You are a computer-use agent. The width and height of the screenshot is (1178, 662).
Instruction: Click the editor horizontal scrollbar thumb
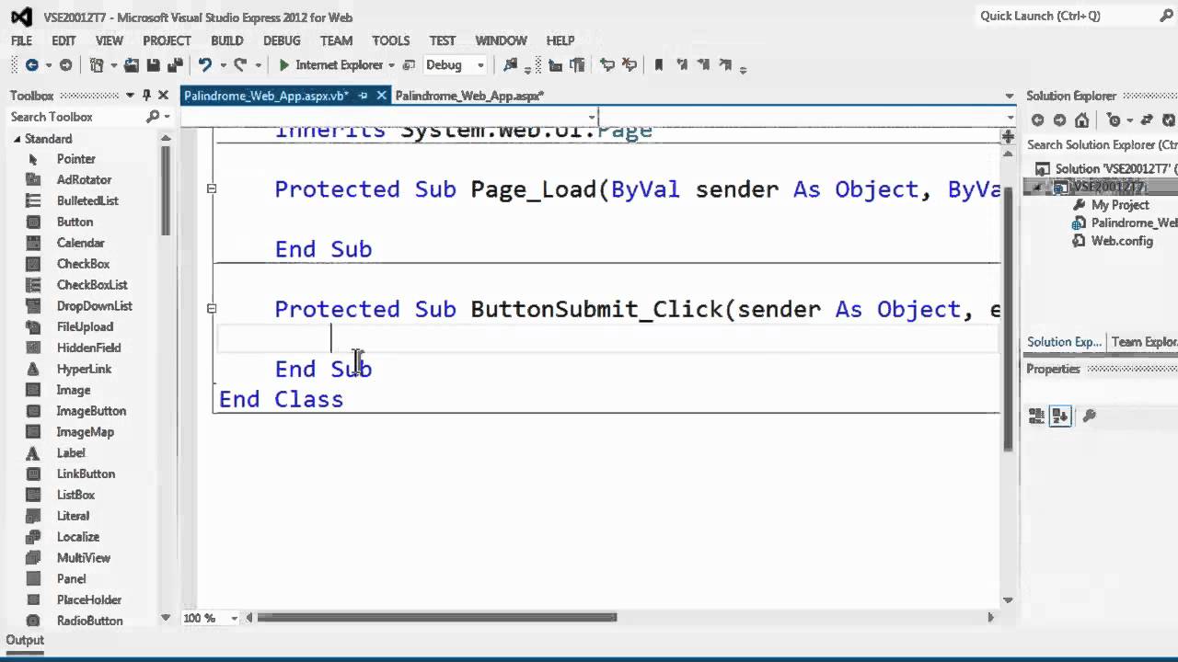(437, 618)
